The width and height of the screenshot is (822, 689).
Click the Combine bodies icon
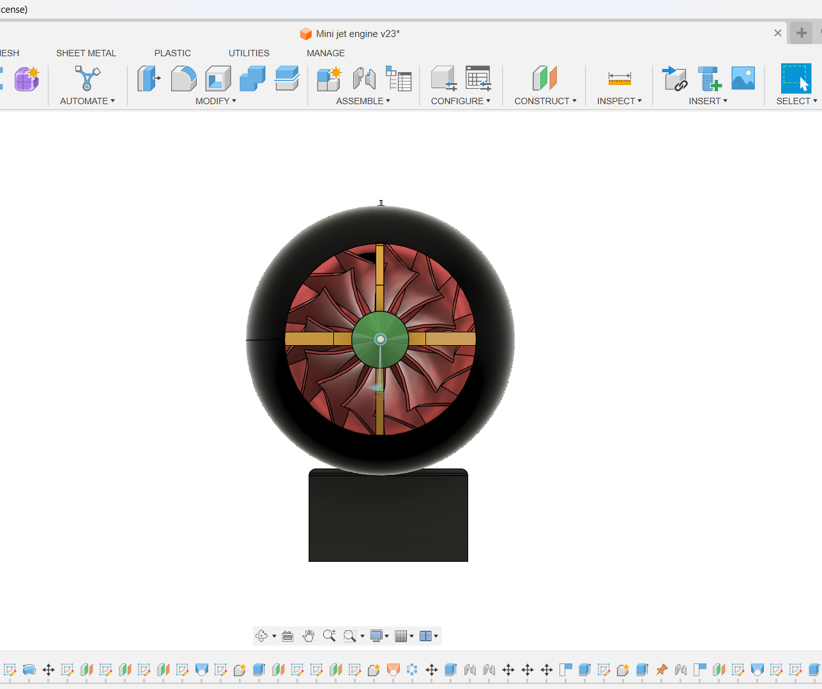(252, 79)
